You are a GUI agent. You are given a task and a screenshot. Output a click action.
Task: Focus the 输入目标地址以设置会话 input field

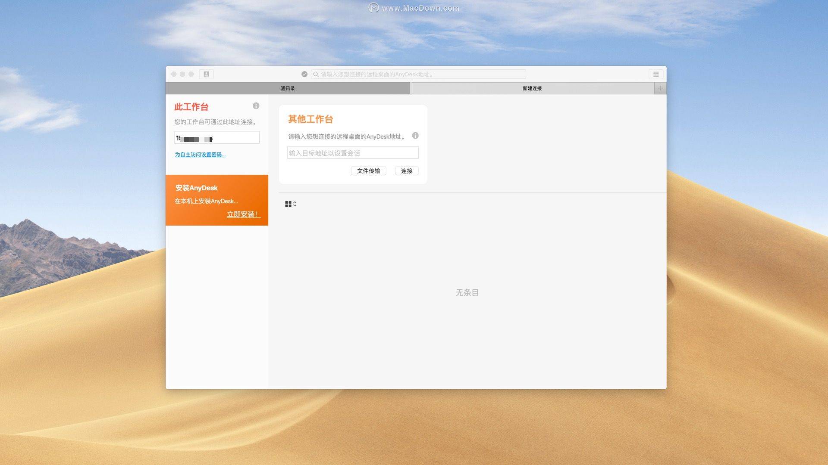pos(353,153)
